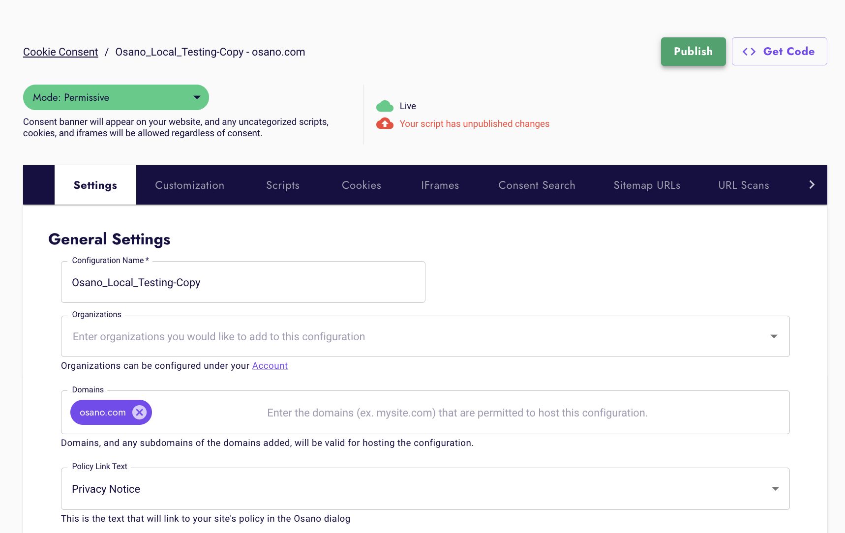Expand the Policy Link Text dropdown arrow

click(x=775, y=489)
